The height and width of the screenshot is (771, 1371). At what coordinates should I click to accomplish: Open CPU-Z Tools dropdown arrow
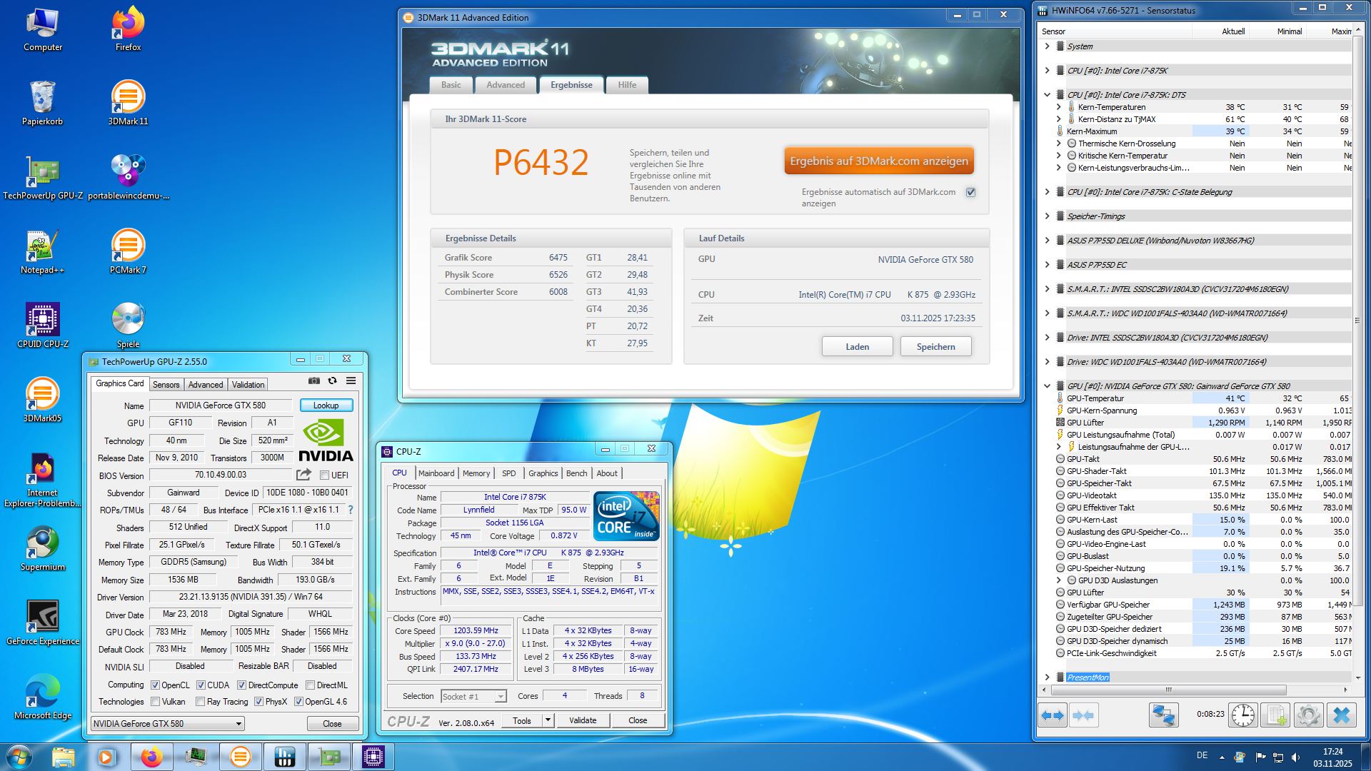pyautogui.click(x=548, y=720)
